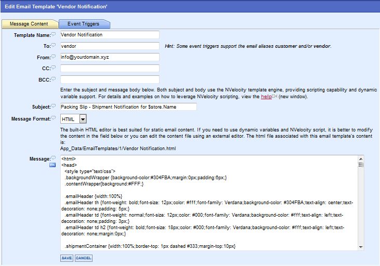Click the empty BCC input field

(x=110, y=79)
